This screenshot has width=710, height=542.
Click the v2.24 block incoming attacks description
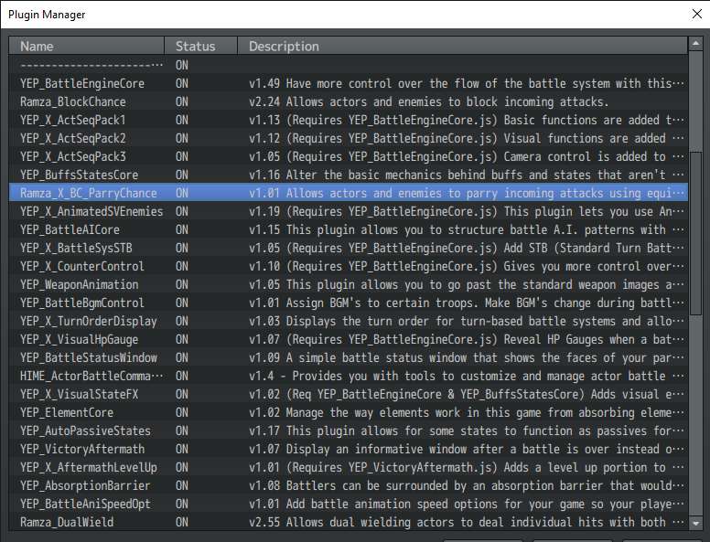[x=429, y=101]
